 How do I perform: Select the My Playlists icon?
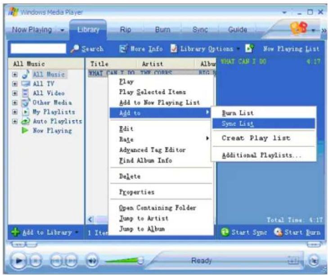tap(26, 112)
